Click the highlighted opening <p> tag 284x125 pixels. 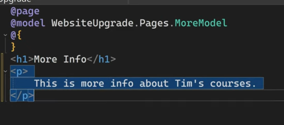[x=19, y=71]
